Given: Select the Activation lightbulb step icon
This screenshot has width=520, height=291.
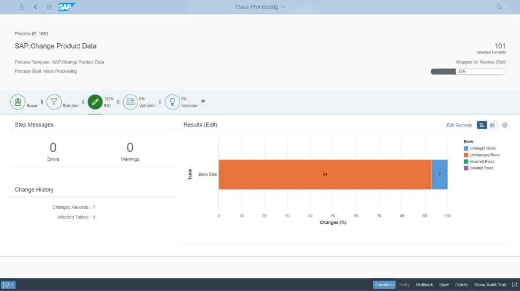Looking at the screenshot, I should click(172, 102).
